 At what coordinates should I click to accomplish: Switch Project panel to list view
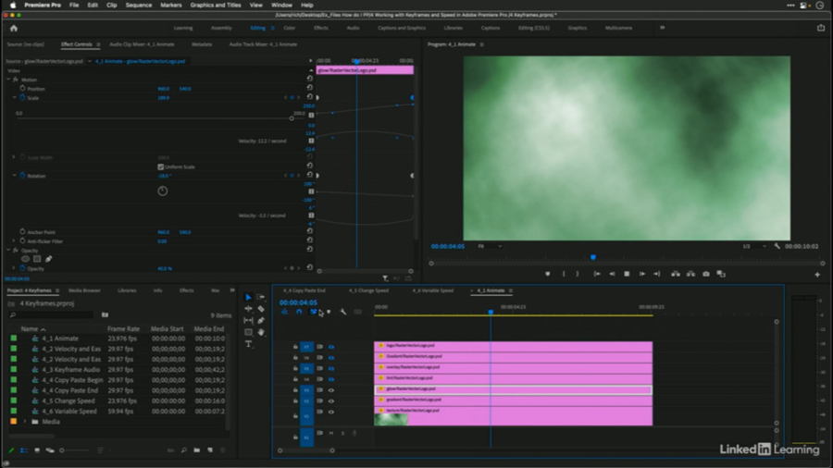coord(24,450)
